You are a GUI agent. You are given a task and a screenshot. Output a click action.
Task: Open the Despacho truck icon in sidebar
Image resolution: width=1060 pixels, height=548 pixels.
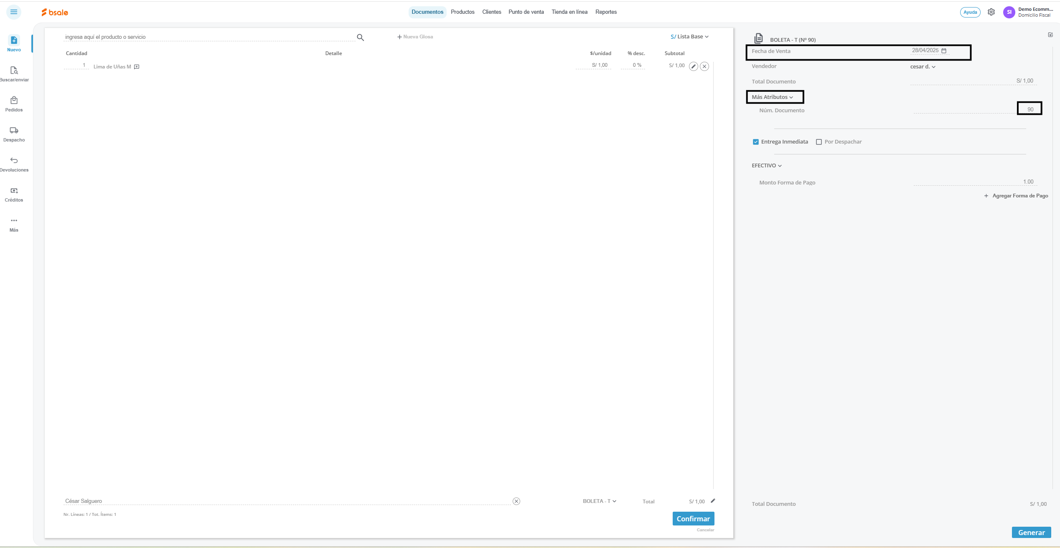pyautogui.click(x=14, y=131)
